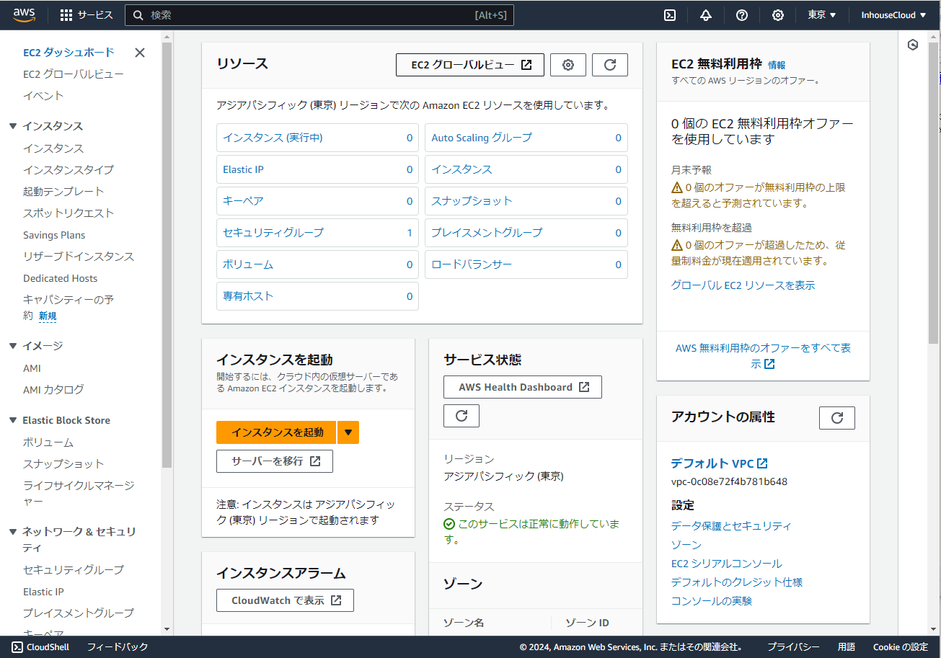941x658 pixels.
Task: Open the Security Groups resource link
Action: tap(273, 233)
